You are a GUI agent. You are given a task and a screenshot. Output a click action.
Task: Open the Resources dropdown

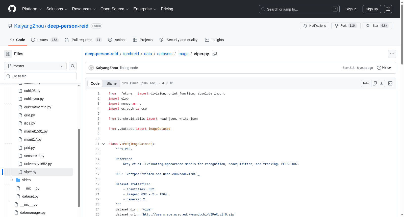(x=84, y=9)
